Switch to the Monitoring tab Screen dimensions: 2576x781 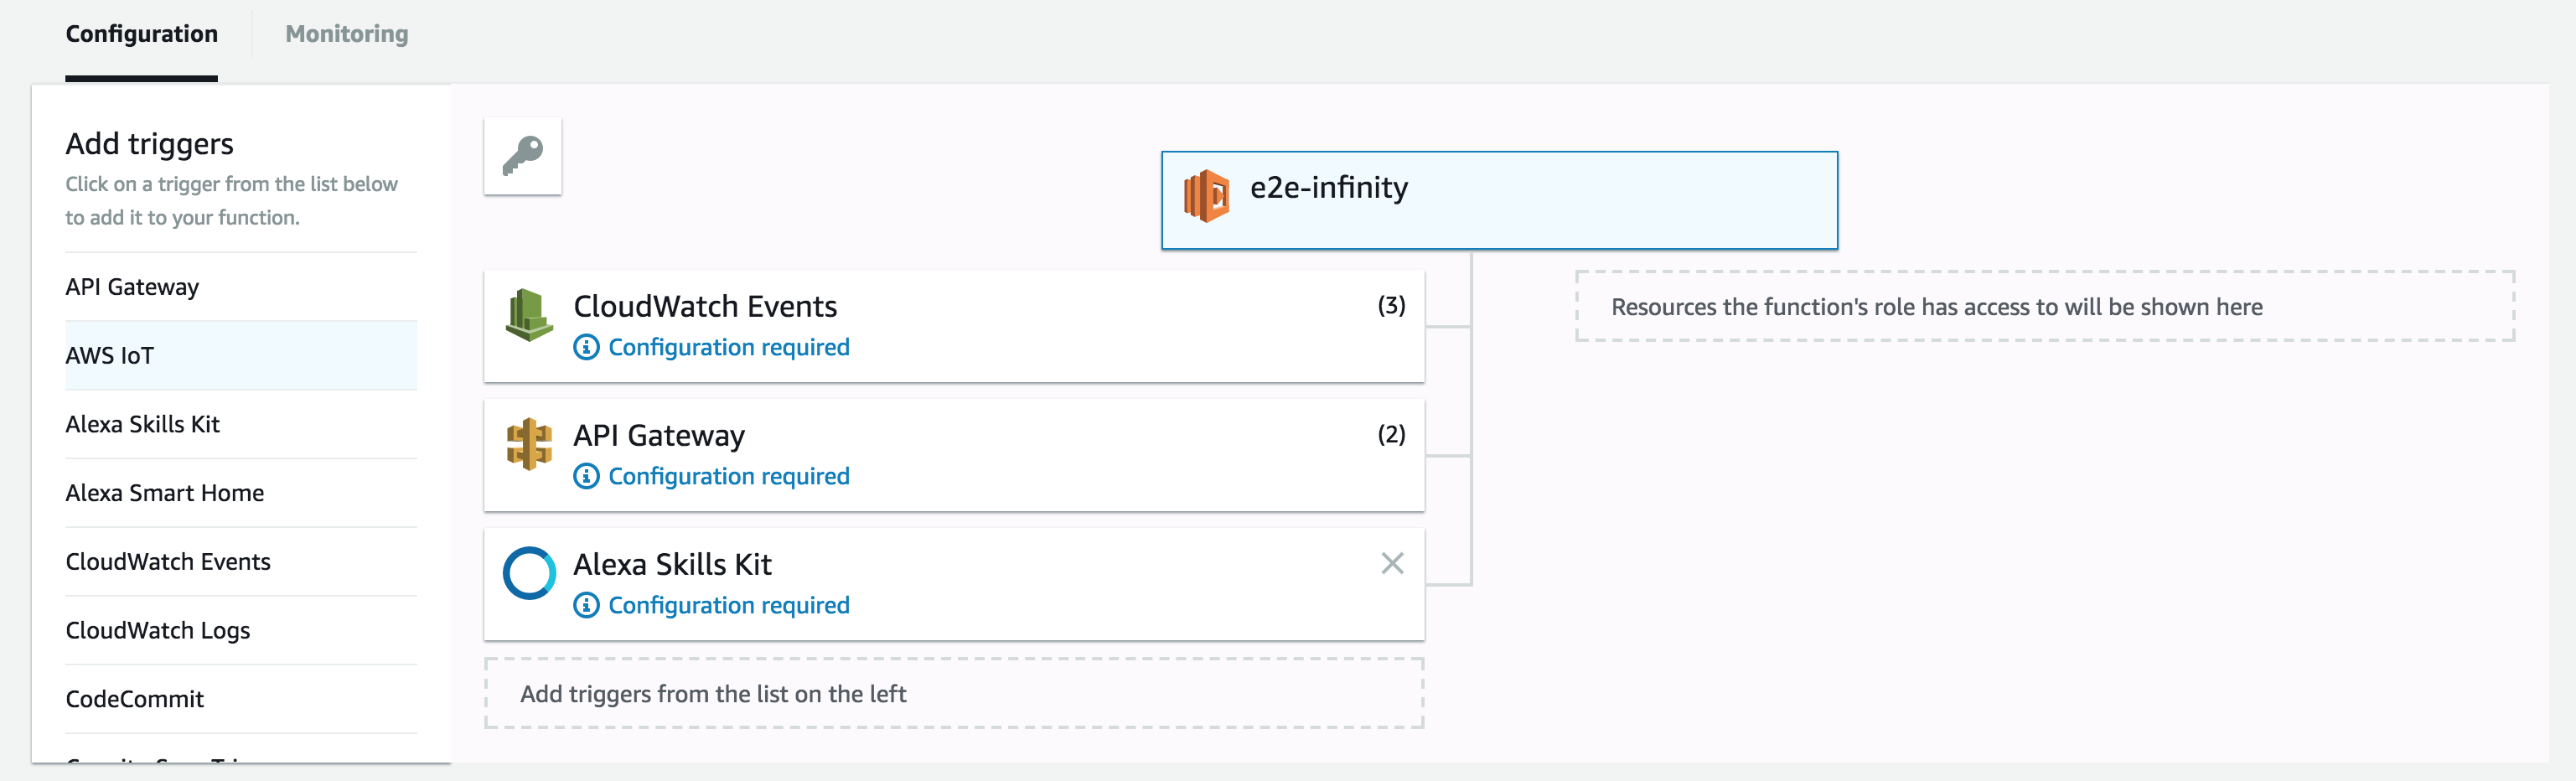tap(347, 34)
